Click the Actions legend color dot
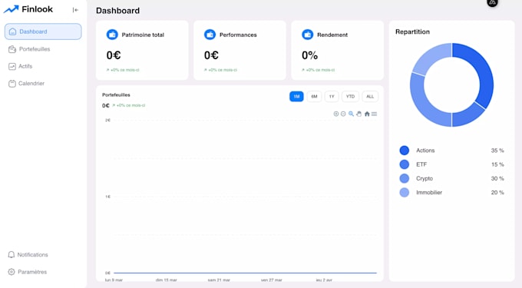522x288 pixels. click(x=404, y=151)
